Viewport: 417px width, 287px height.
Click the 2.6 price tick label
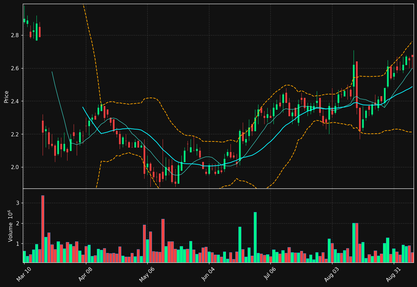pos(15,69)
